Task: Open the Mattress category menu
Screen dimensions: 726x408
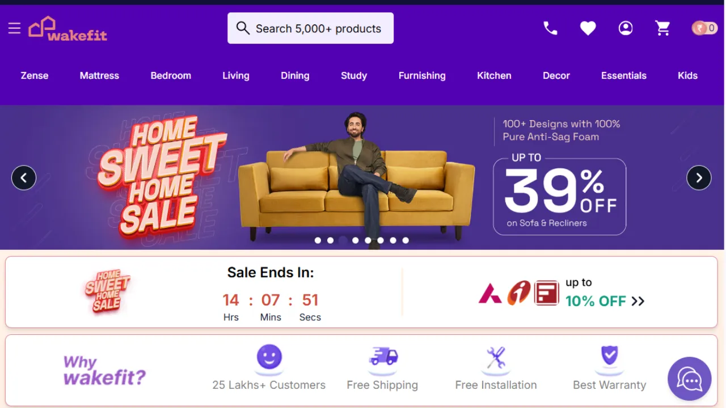Action: 99,75
